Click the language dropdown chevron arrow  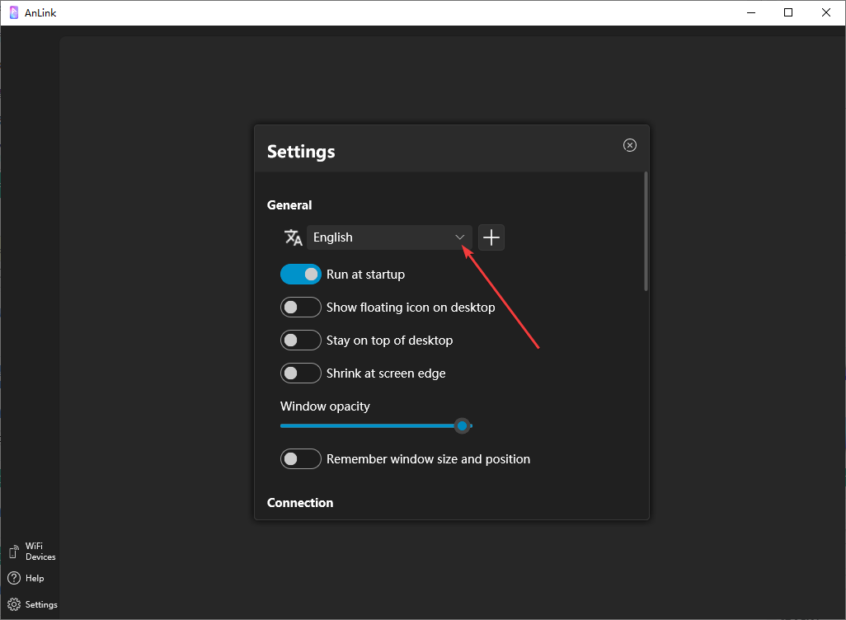click(460, 237)
